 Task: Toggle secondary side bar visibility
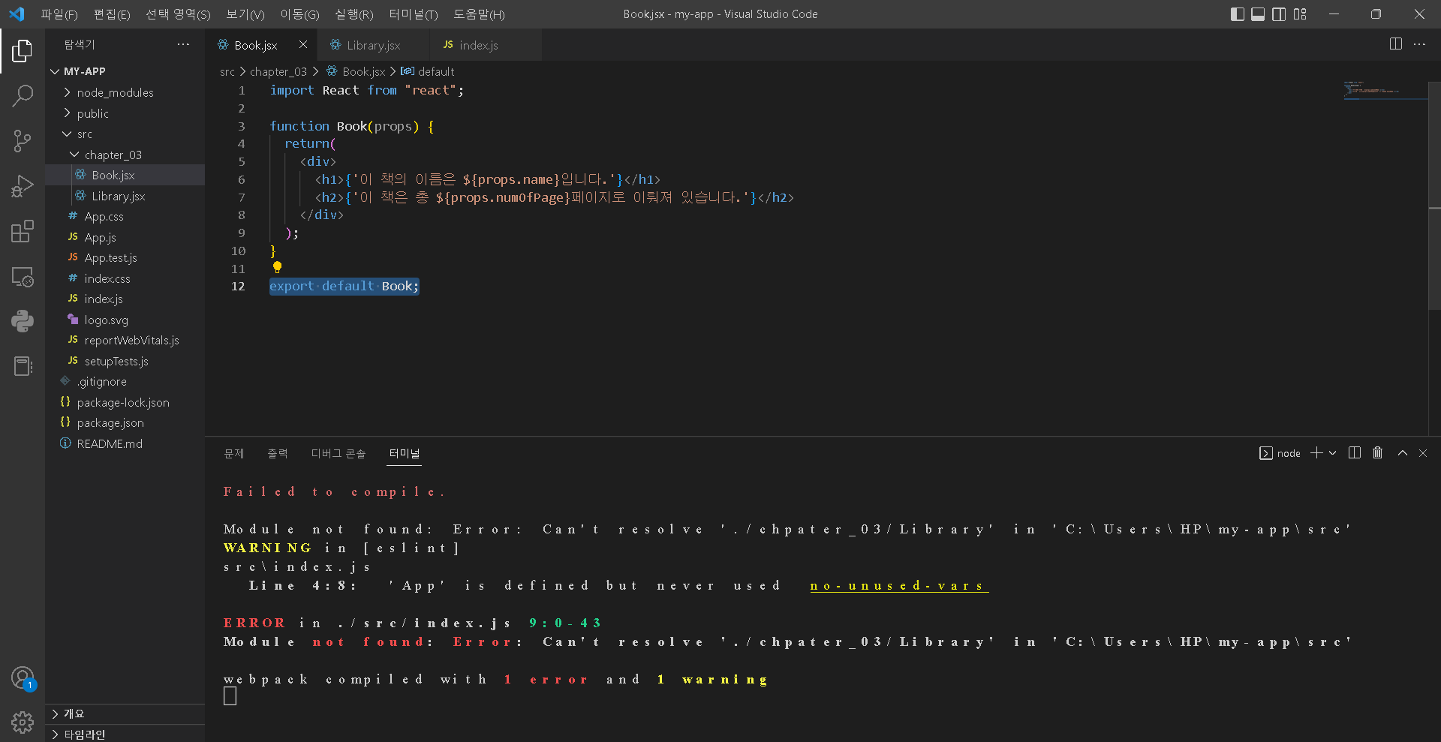1280,14
